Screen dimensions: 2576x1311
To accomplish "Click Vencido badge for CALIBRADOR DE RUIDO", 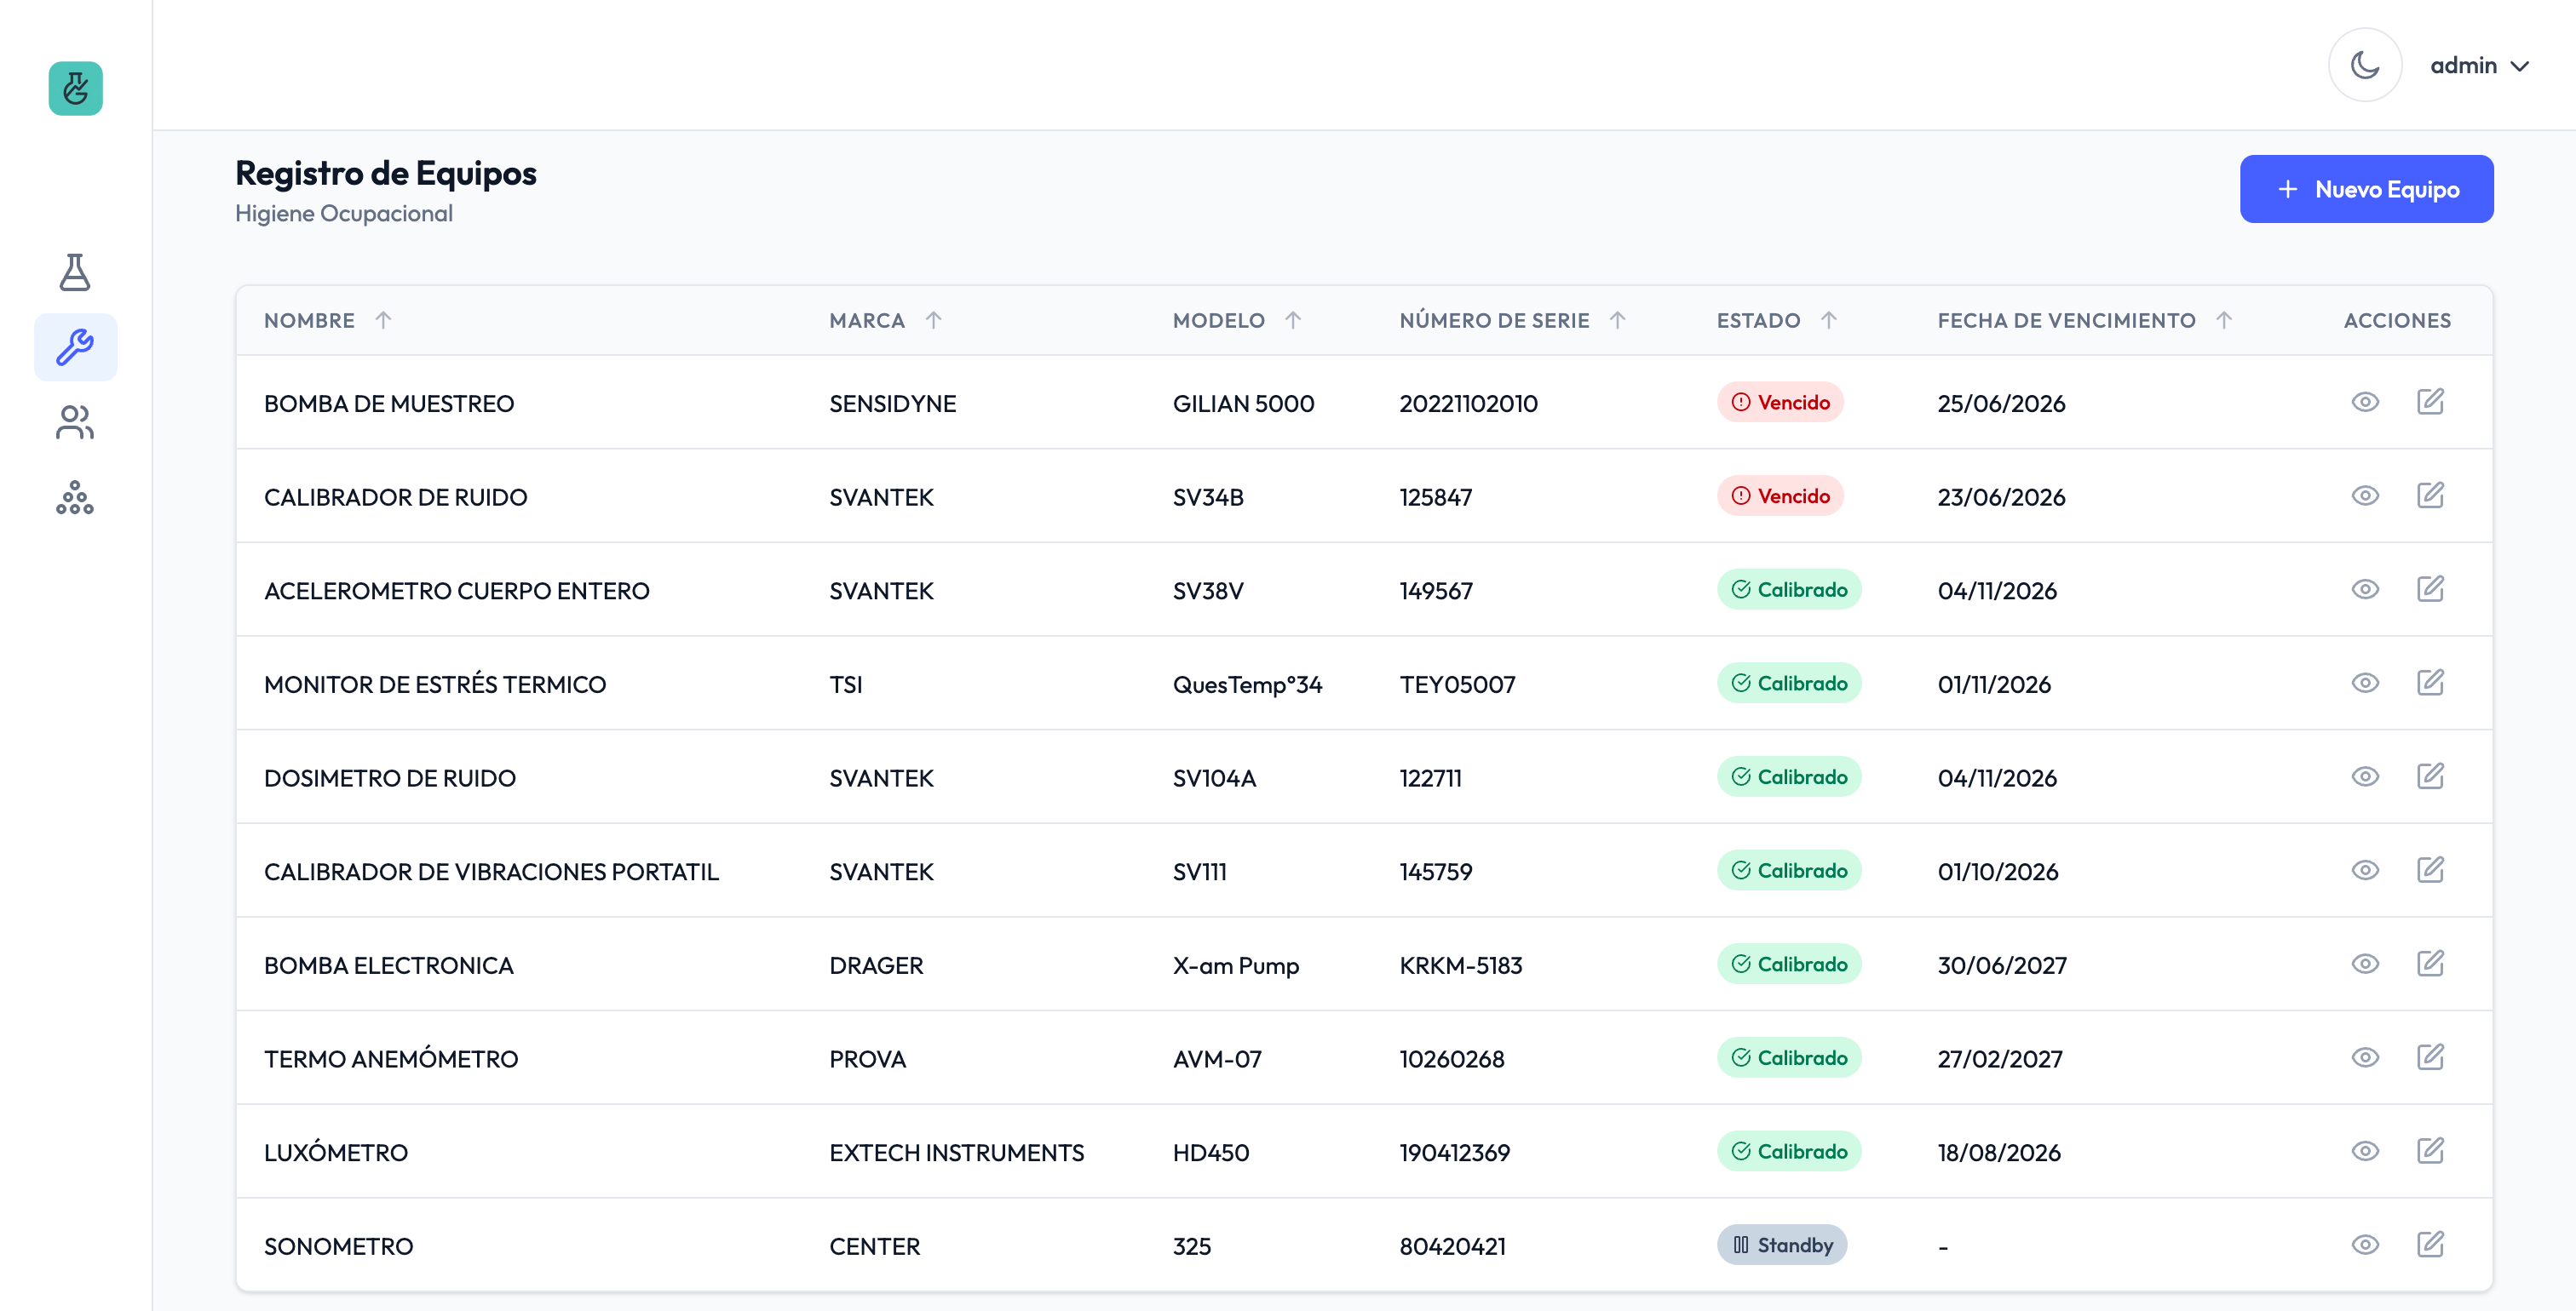I will [1780, 495].
